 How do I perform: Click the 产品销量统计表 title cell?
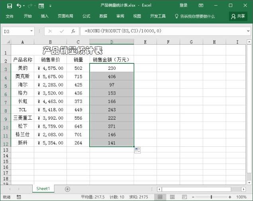[x=72, y=50]
